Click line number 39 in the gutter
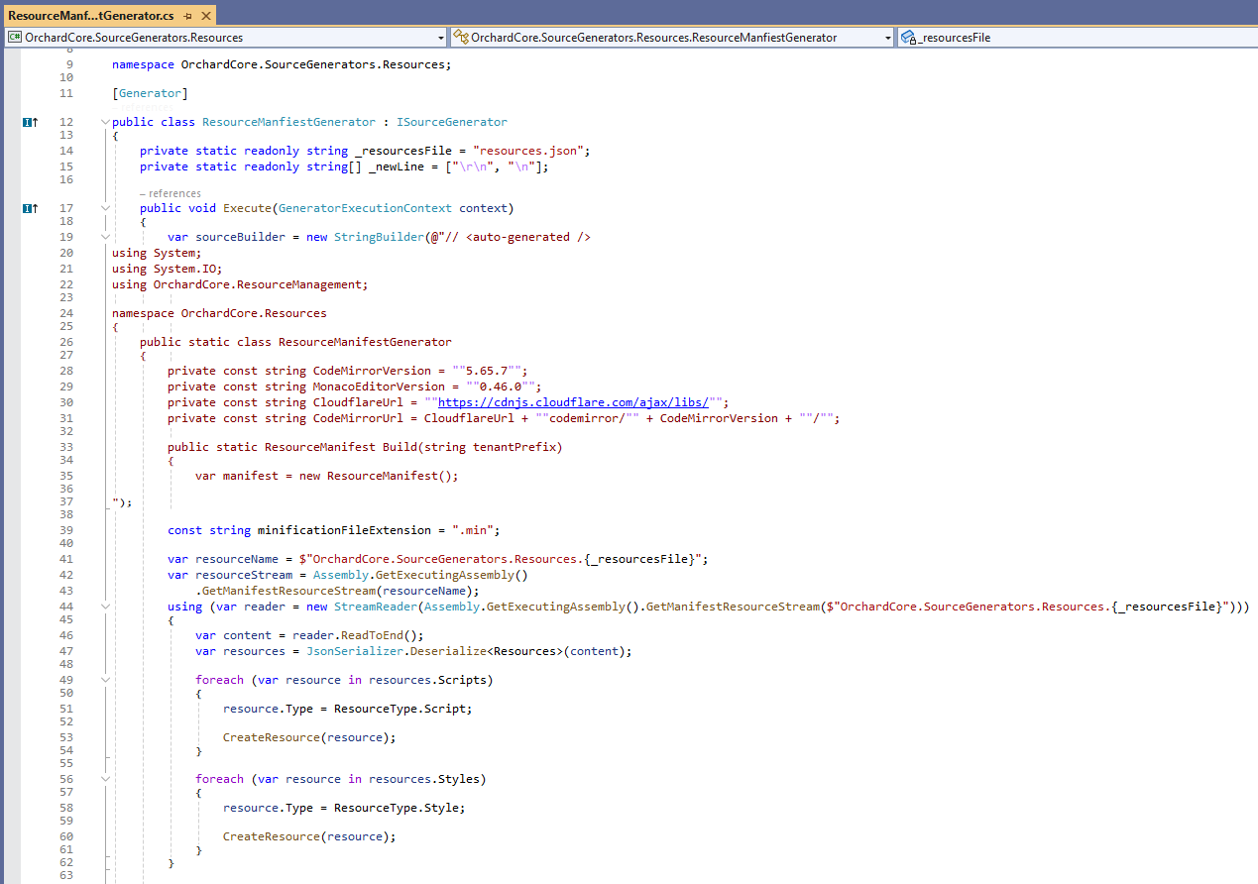1258x884 pixels. (x=66, y=530)
